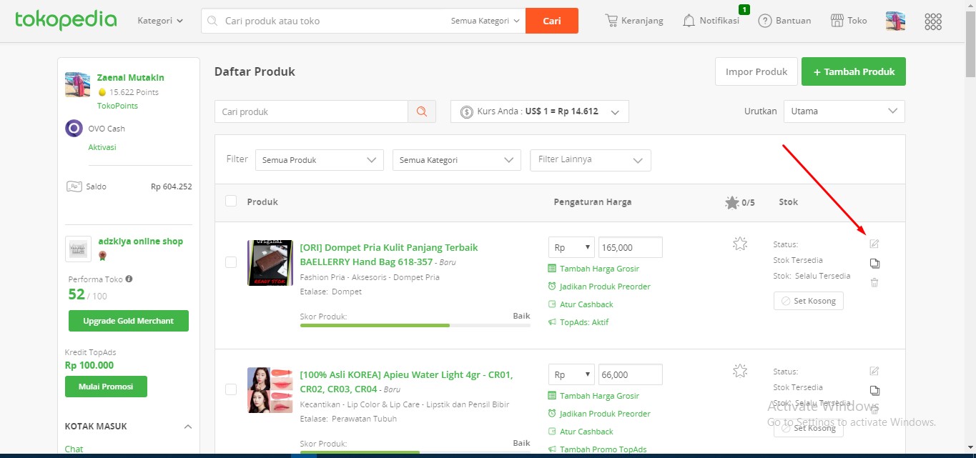Open the apps grid icon at top right
This screenshot has height=458, width=976.
coord(933,21)
